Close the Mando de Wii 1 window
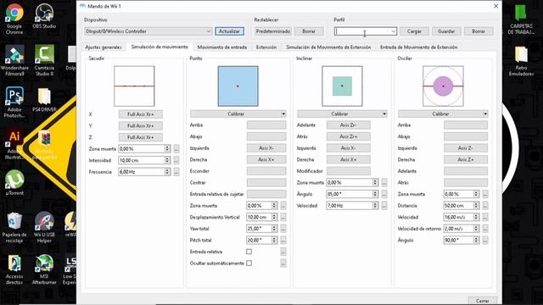 pyautogui.click(x=495, y=6)
